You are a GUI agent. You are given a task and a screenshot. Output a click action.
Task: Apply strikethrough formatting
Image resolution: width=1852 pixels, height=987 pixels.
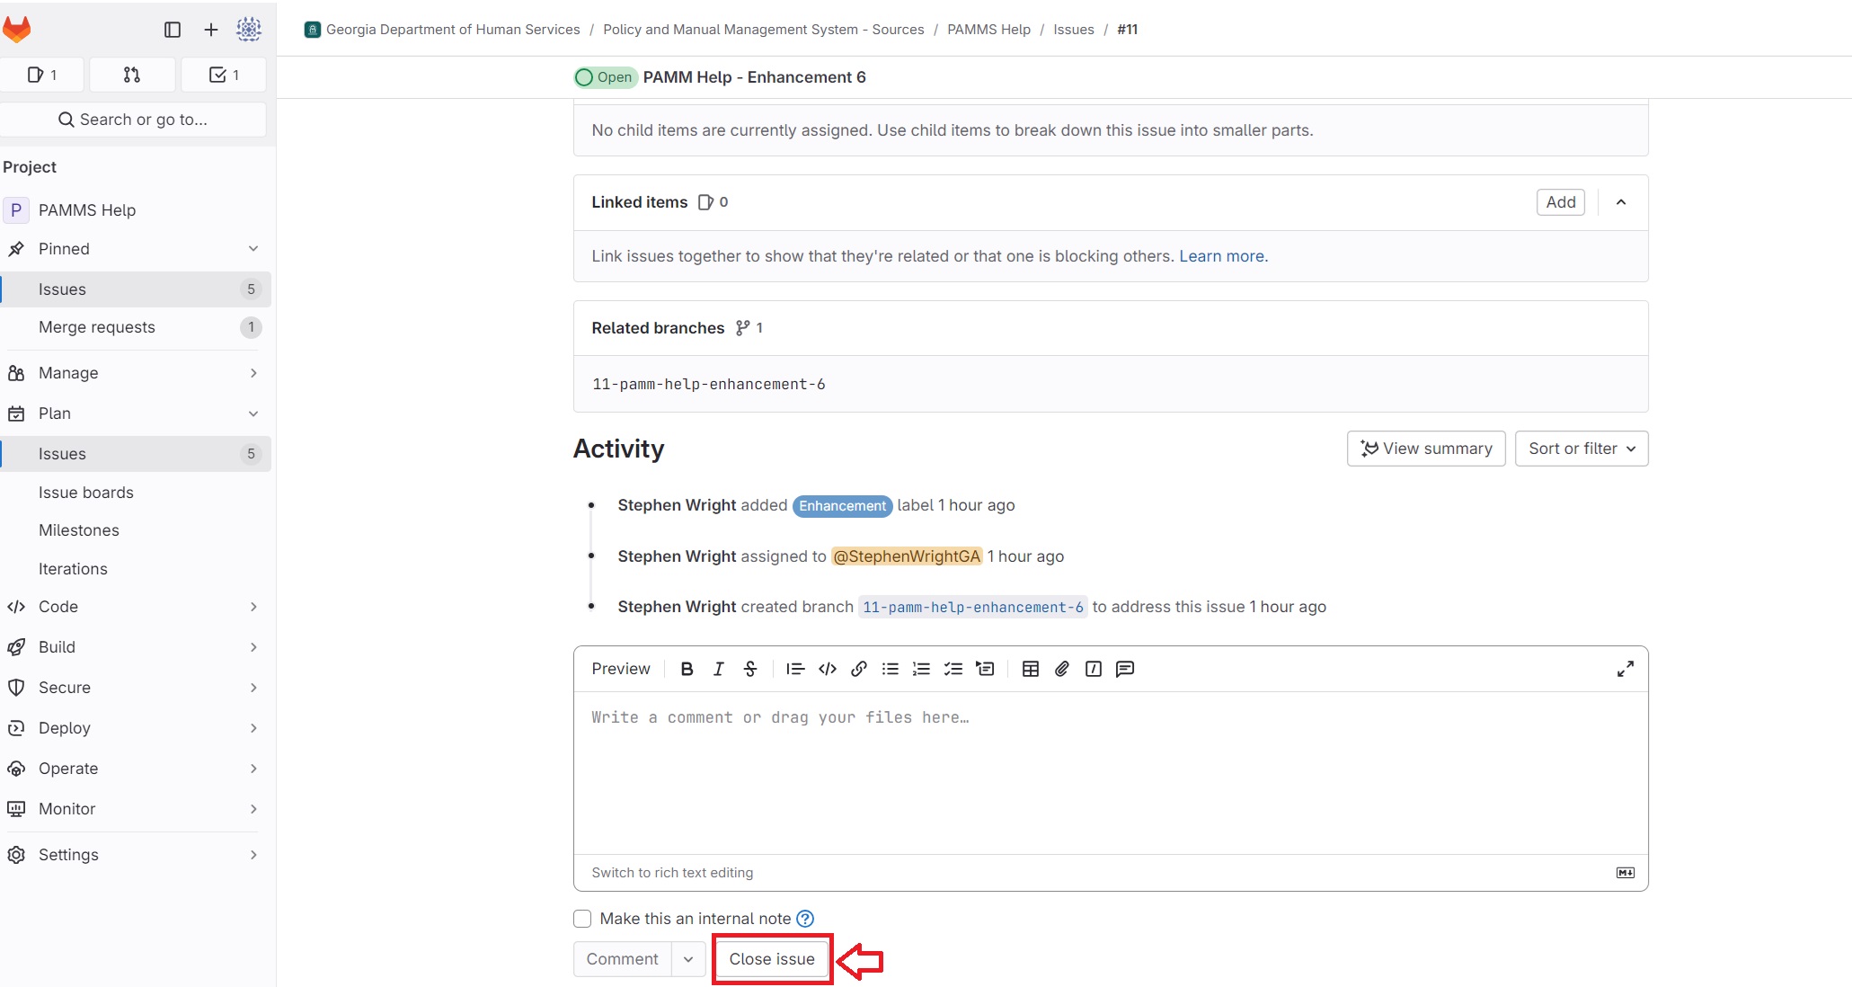point(750,669)
